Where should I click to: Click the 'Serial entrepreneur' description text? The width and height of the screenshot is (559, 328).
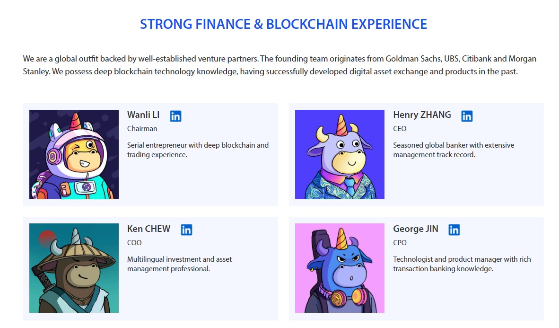198,150
